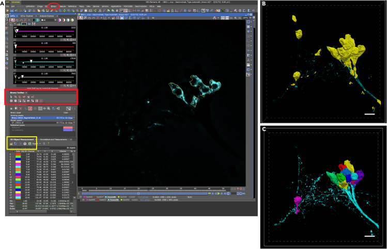Click the Z-slice position slider bar
Screen dimensions: 387x249
point(145,194)
